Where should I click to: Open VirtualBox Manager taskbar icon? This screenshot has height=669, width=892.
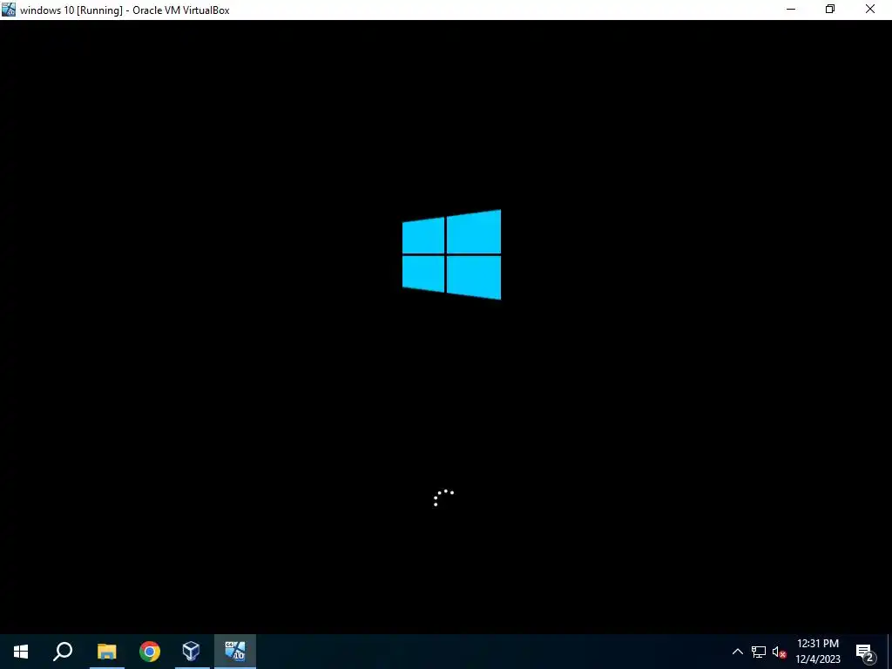pos(191,652)
